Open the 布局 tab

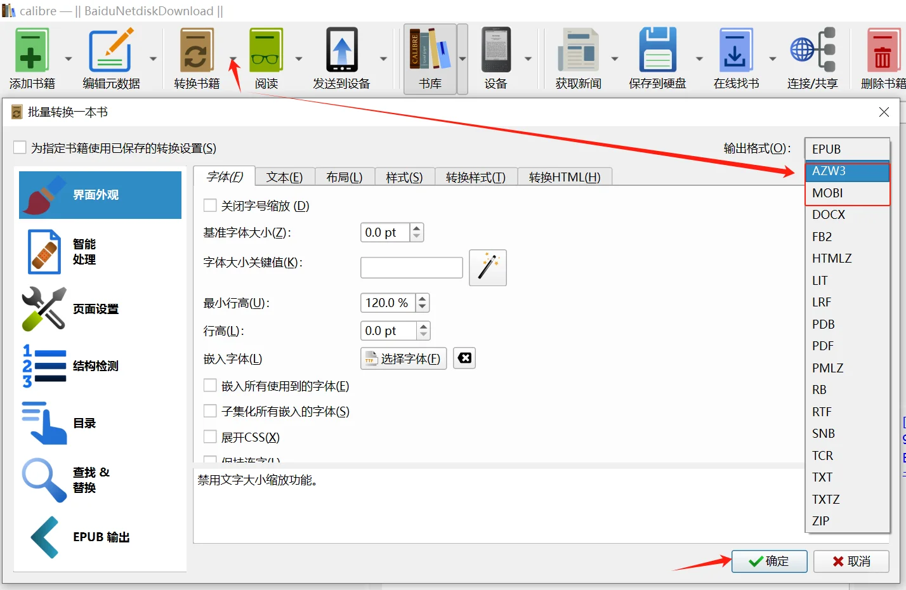tap(345, 177)
